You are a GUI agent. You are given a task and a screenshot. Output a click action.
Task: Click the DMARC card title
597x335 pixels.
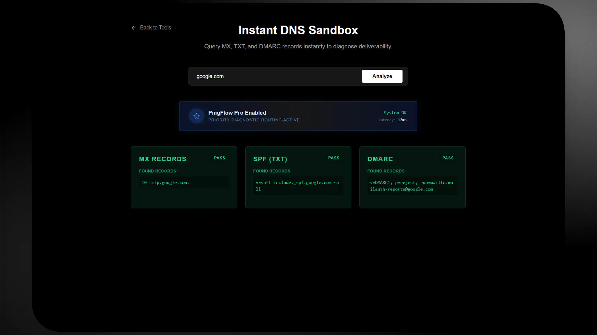click(380, 159)
